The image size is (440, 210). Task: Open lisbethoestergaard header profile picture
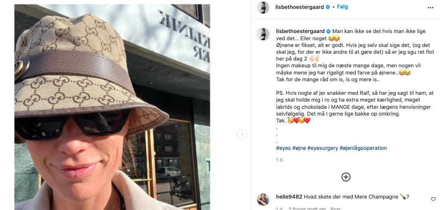(263, 7)
